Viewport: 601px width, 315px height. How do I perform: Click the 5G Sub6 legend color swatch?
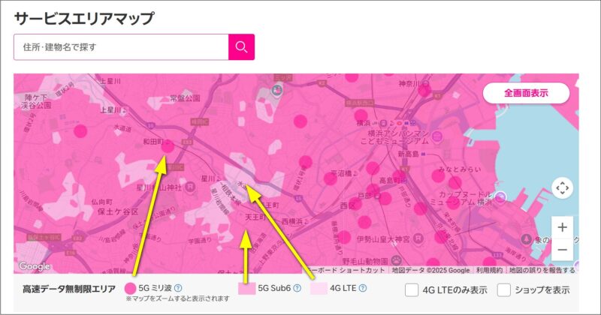click(246, 288)
